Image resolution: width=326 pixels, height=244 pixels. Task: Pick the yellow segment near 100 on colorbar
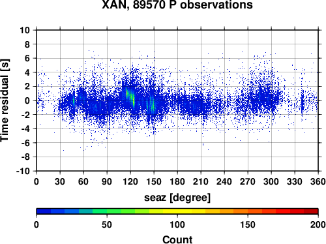177,211
